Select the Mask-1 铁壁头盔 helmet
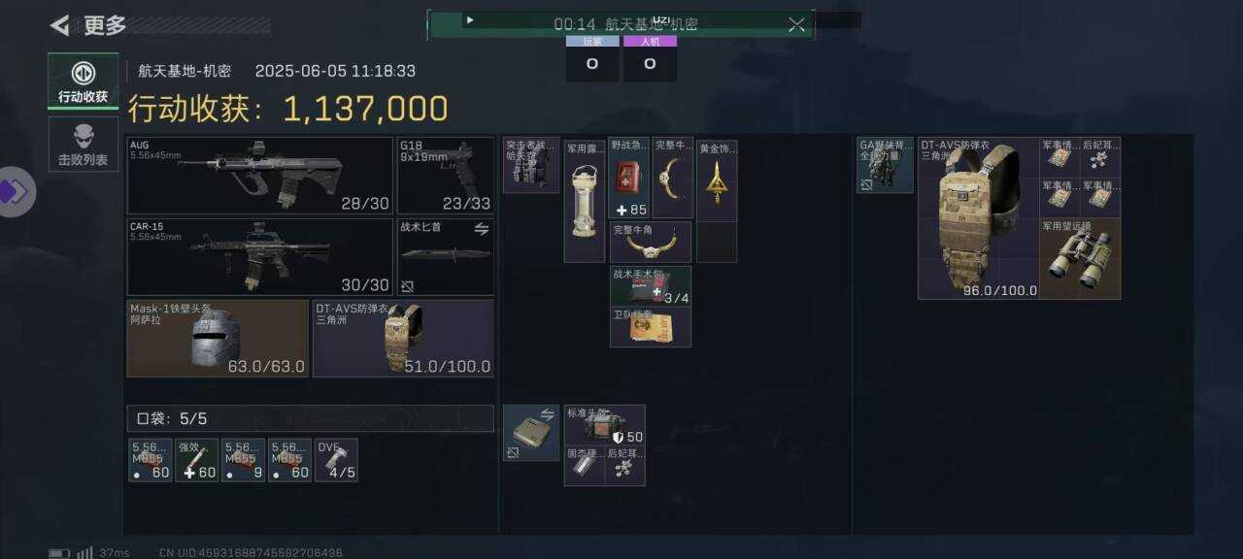The width and height of the screenshot is (1243, 559). [x=218, y=338]
